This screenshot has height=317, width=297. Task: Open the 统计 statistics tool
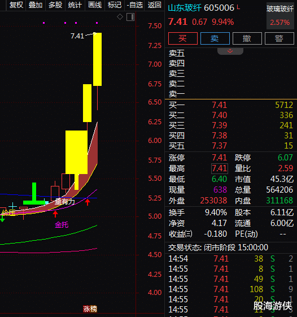pyautogui.click(x=75, y=5)
